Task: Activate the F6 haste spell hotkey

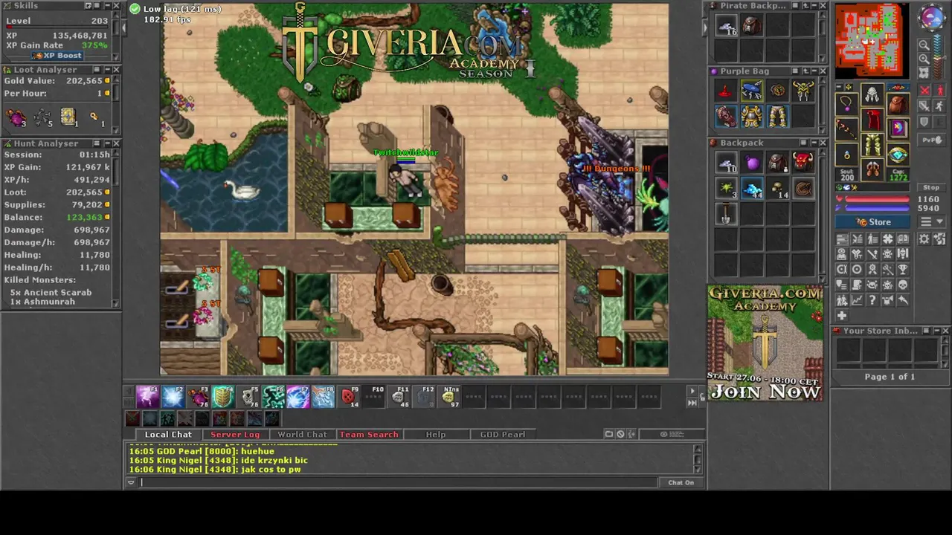Action: [273, 398]
